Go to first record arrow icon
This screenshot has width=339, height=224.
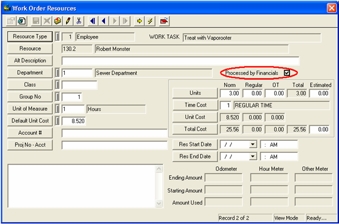point(93,21)
